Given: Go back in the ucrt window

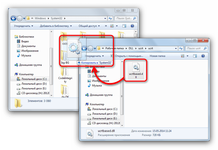Looking at the screenshot, I should [x=84, y=48].
